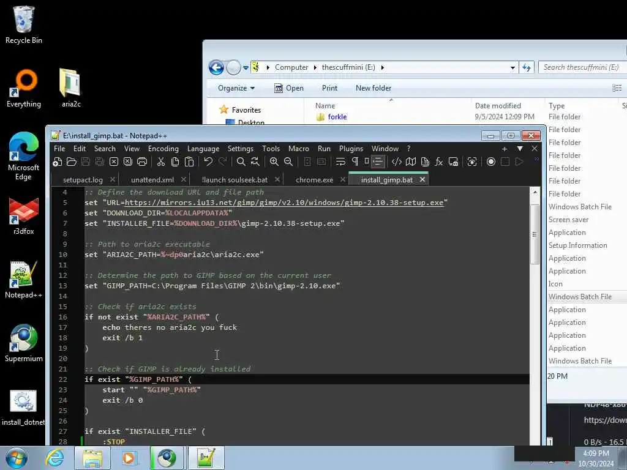Toggle Word Wrap icon in toolbar
This screenshot has width=627, height=470.
click(340, 162)
